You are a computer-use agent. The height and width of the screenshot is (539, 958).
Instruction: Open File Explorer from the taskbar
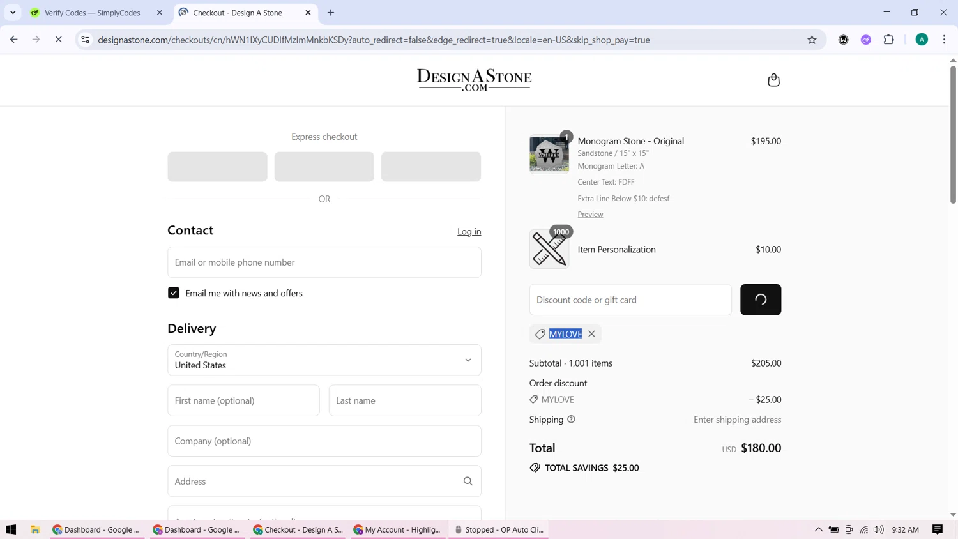click(x=35, y=529)
